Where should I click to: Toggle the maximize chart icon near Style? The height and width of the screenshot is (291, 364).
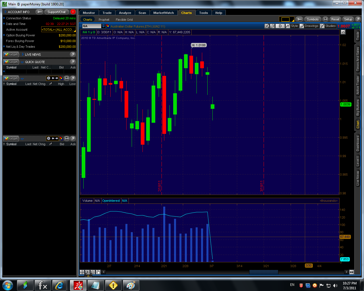pyautogui.click(x=267, y=26)
